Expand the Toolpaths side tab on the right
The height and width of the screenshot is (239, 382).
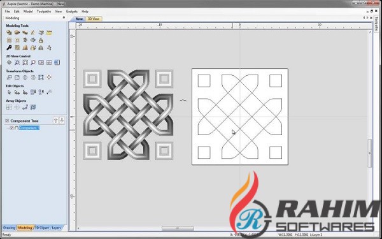[377, 24]
